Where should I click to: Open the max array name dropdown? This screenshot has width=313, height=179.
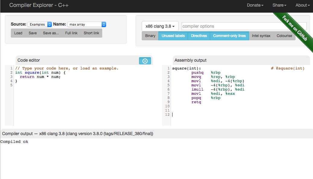coord(87,24)
